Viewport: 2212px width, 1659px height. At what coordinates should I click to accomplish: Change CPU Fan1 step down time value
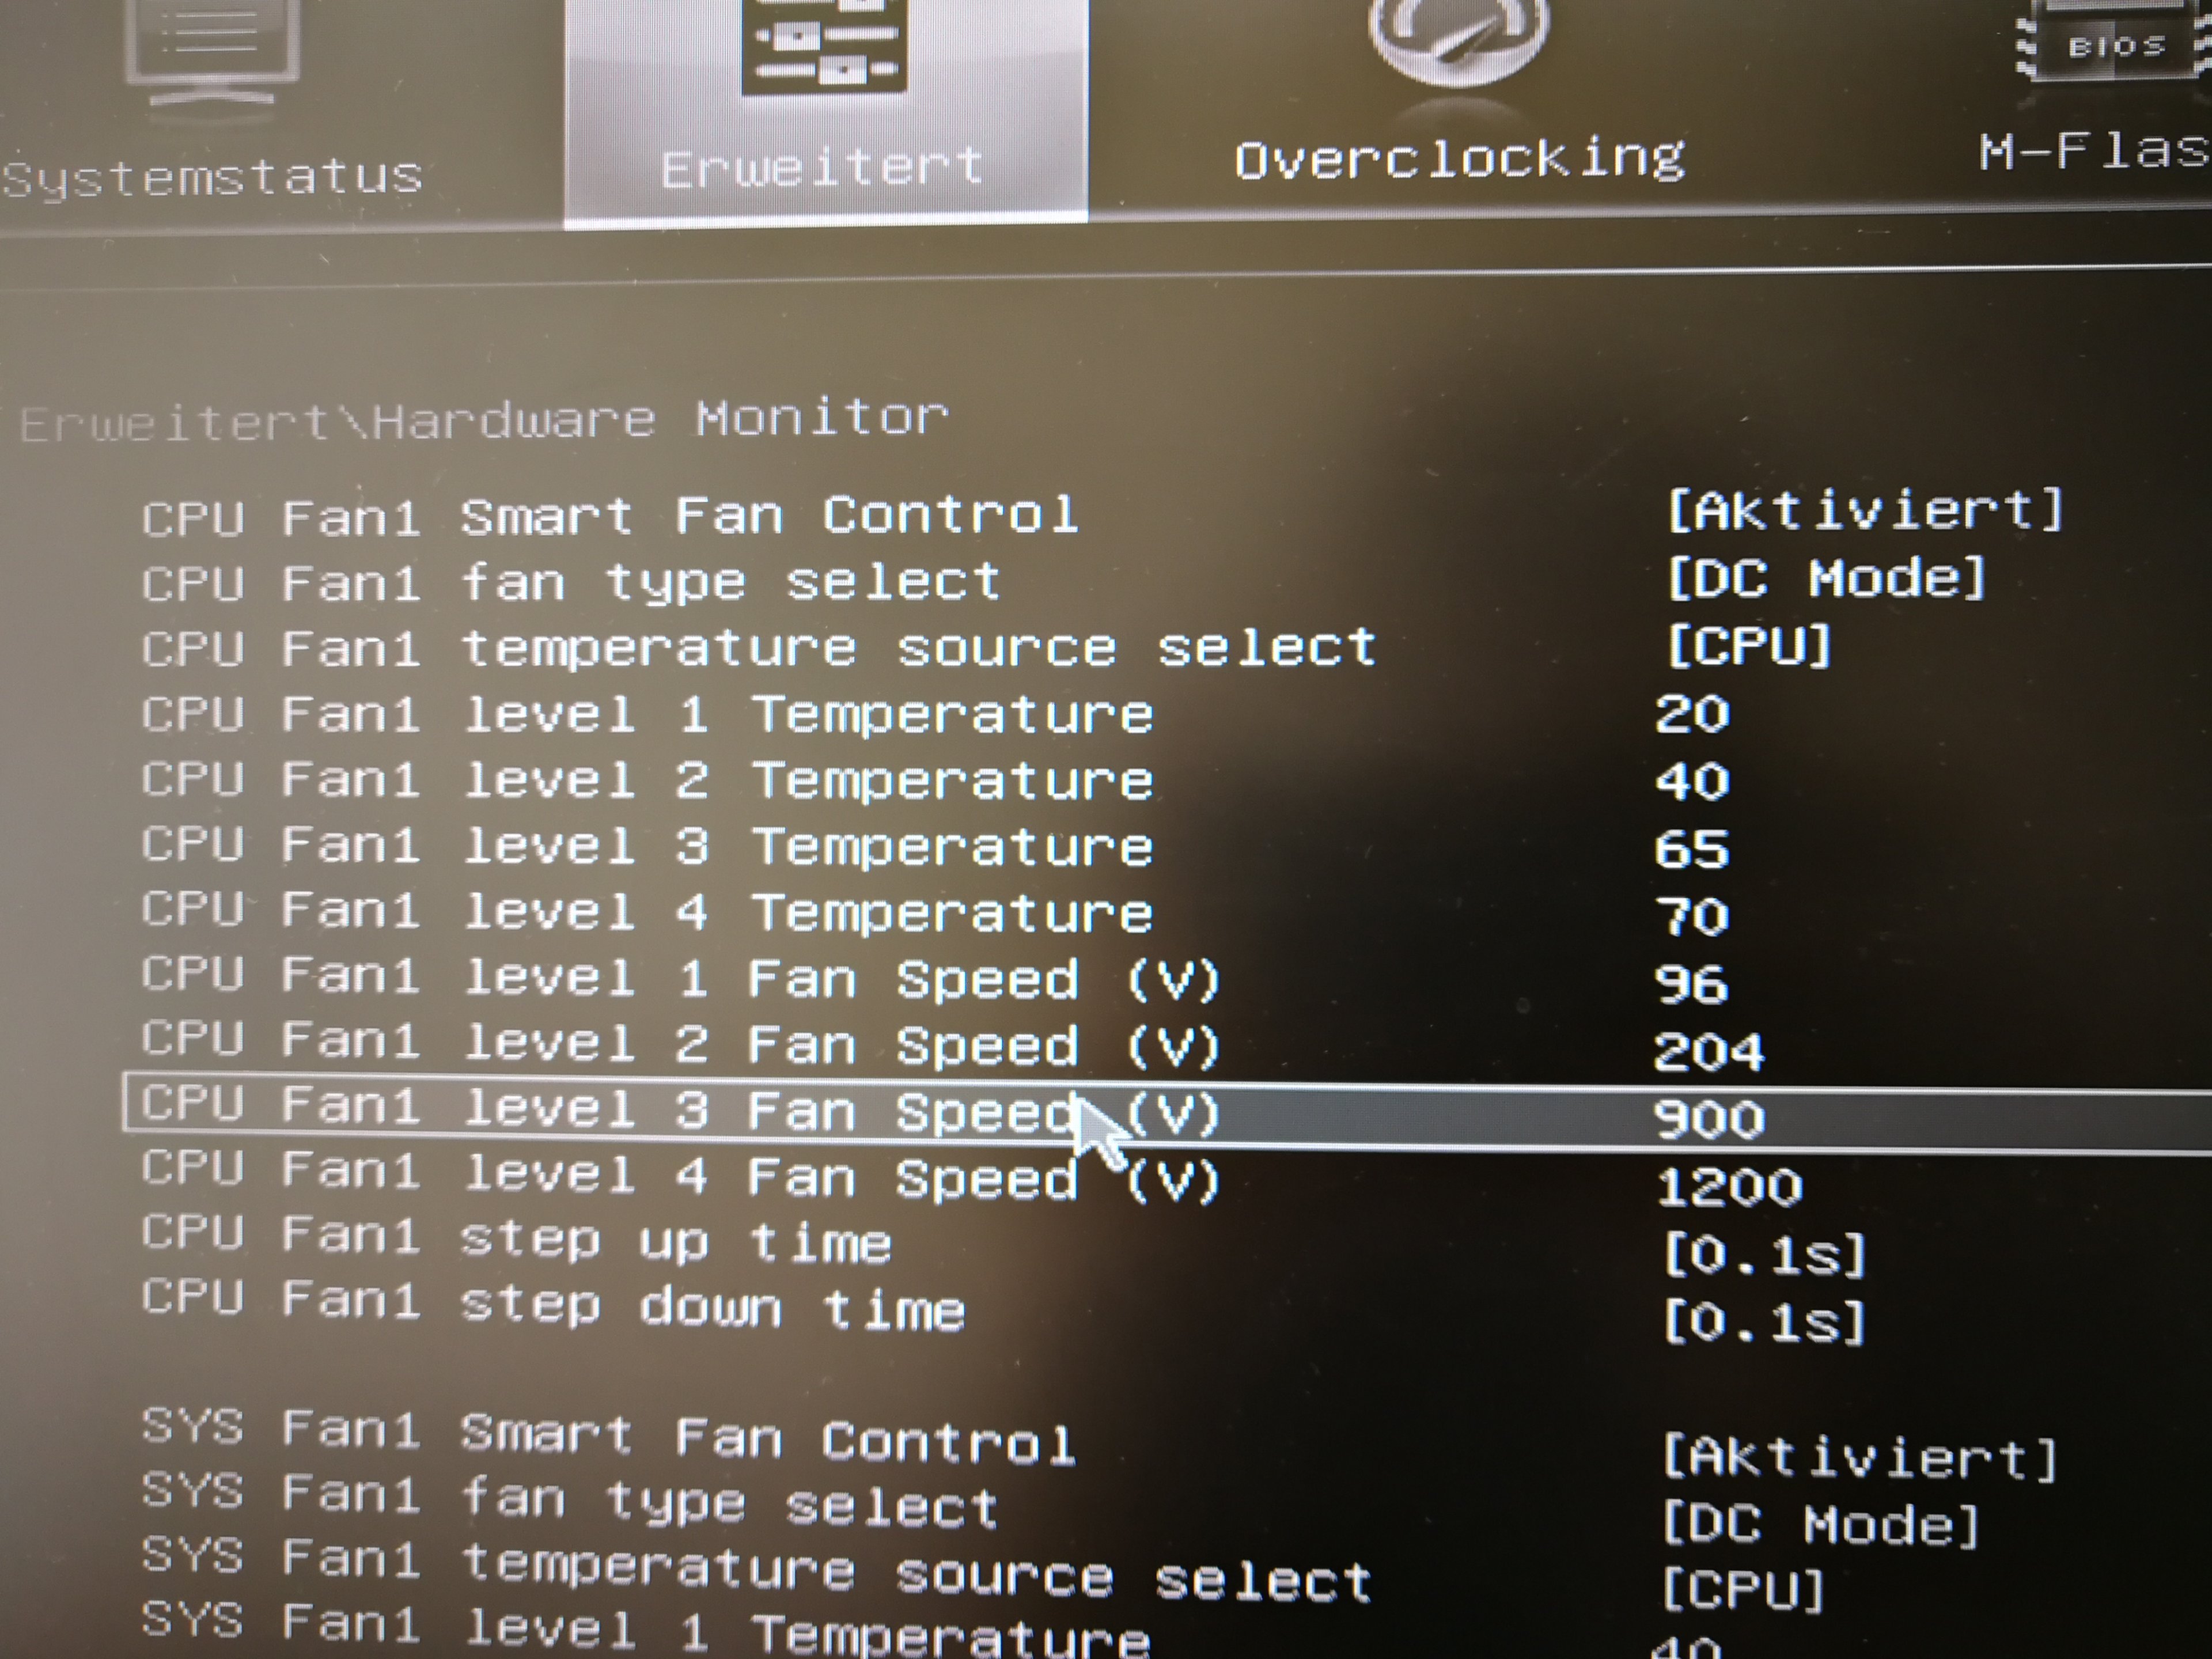(x=1764, y=1322)
